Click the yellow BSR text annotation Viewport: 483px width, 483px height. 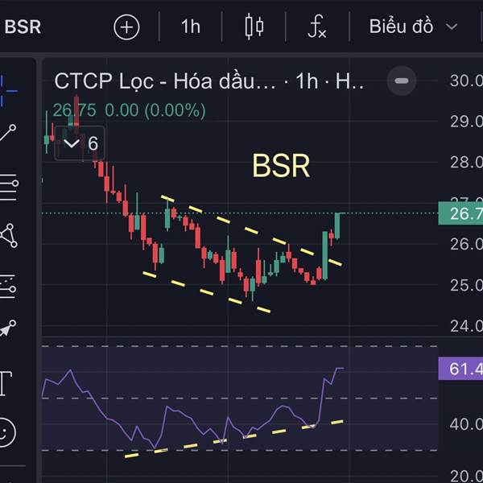(x=281, y=166)
